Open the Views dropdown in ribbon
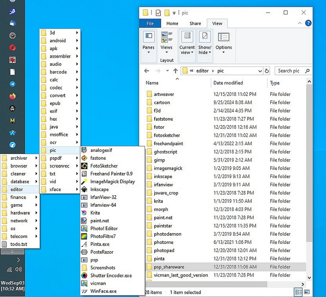Screen dimensions: 326x297 [166, 43]
